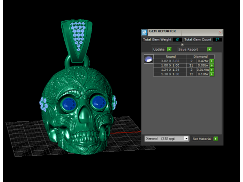Click the Set Material label
This screenshot has height=182, width=243.
[202, 139]
